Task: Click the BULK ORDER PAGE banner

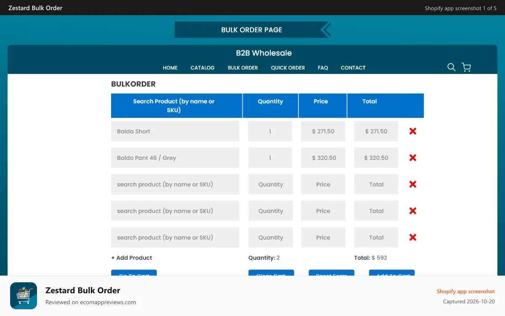Action: point(252,30)
